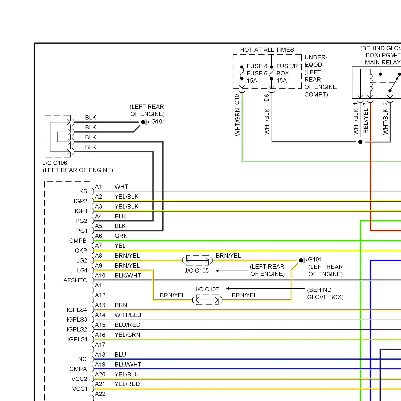Click the "IGPLS1" signal label
The height and width of the screenshot is (401, 401).
tap(78, 339)
